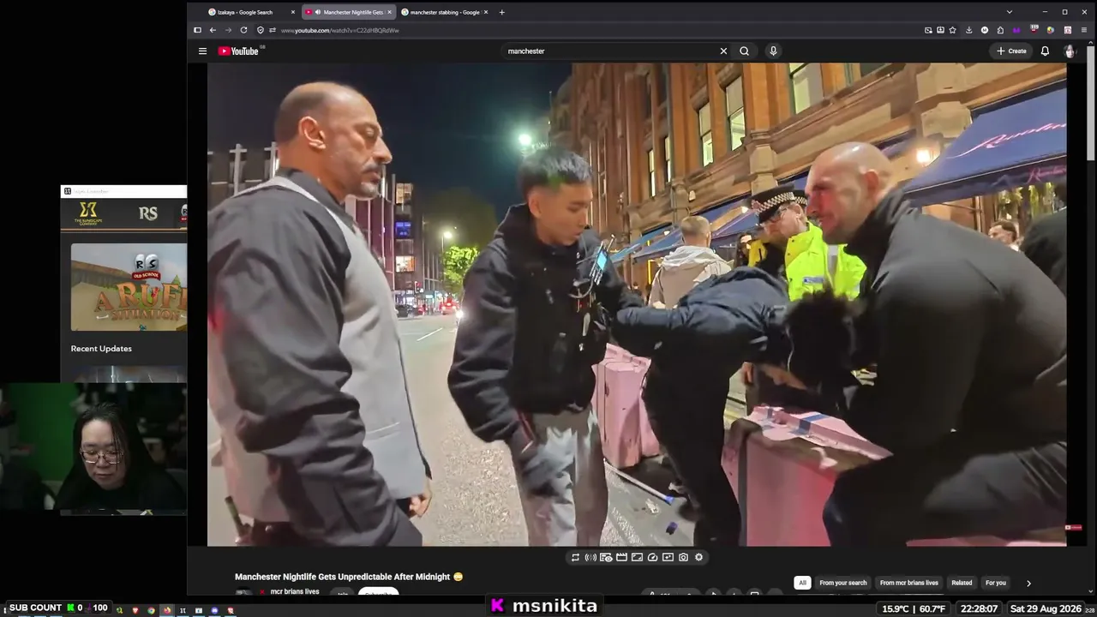The image size is (1097, 617).
Task: Click the screenshot camera icon under the video
Action: (683, 557)
